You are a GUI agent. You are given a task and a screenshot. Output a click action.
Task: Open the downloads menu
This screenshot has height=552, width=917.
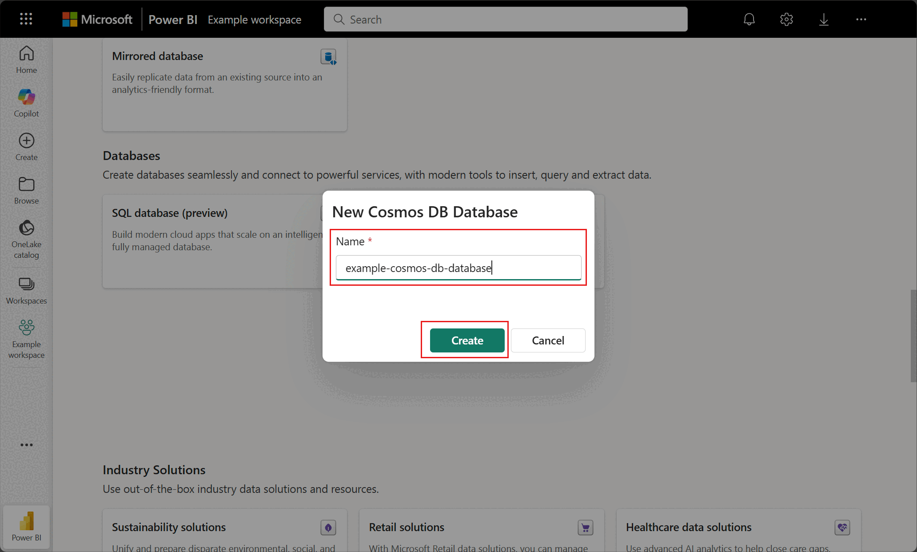point(824,20)
